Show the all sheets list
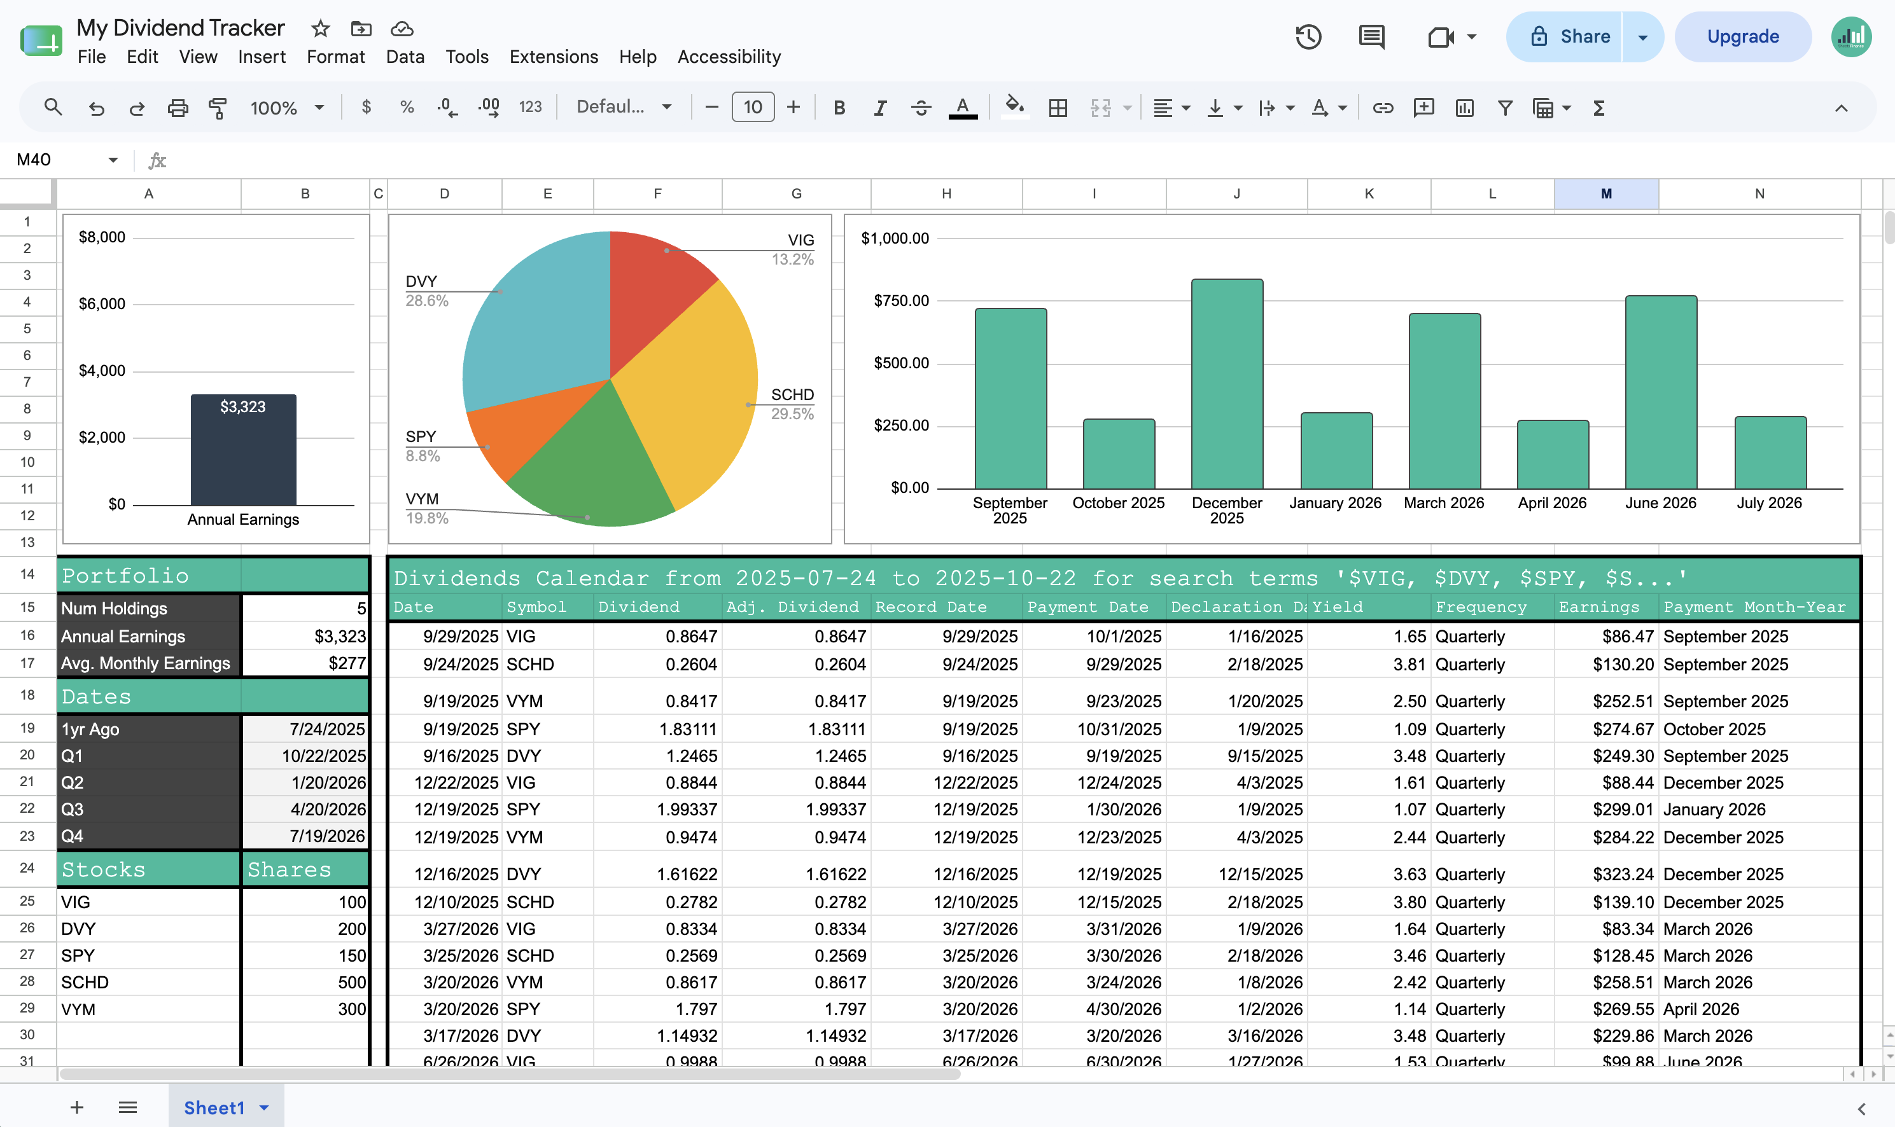The image size is (1895, 1127). pyautogui.click(x=128, y=1107)
